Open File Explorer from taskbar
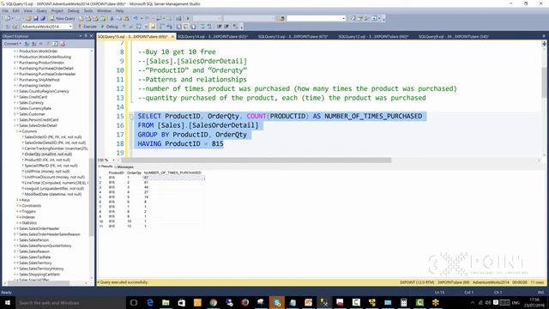 tap(166, 303)
